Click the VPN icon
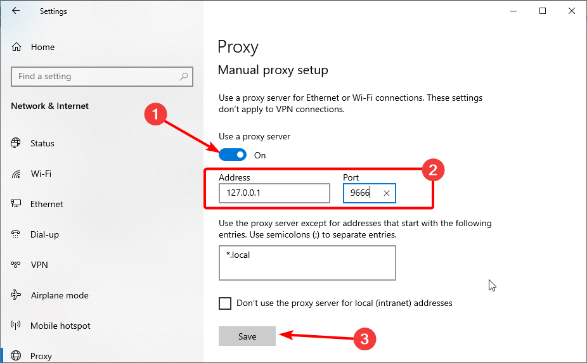The height and width of the screenshot is (363, 587). coord(16,265)
